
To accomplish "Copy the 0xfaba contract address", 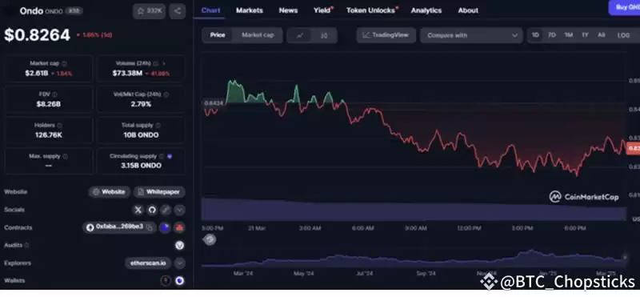I will pyautogui.click(x=150, y=227).
